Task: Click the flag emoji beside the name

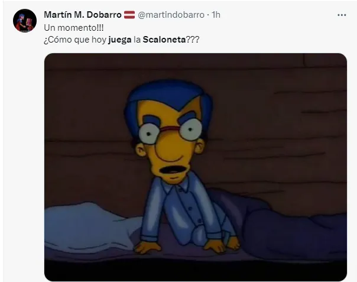Action: coord(129,15)
